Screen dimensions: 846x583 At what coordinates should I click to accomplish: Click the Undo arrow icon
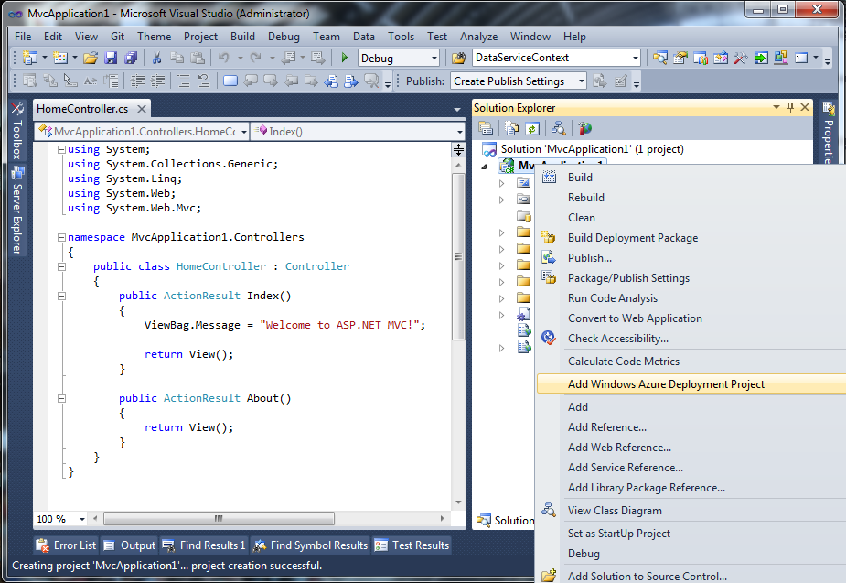point(223,58)
